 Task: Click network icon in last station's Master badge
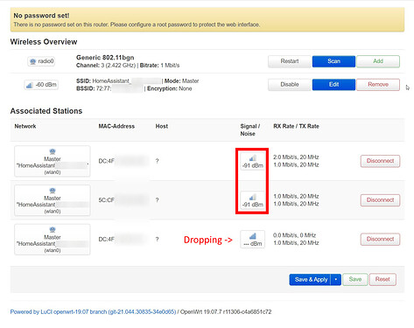point(53,229)
